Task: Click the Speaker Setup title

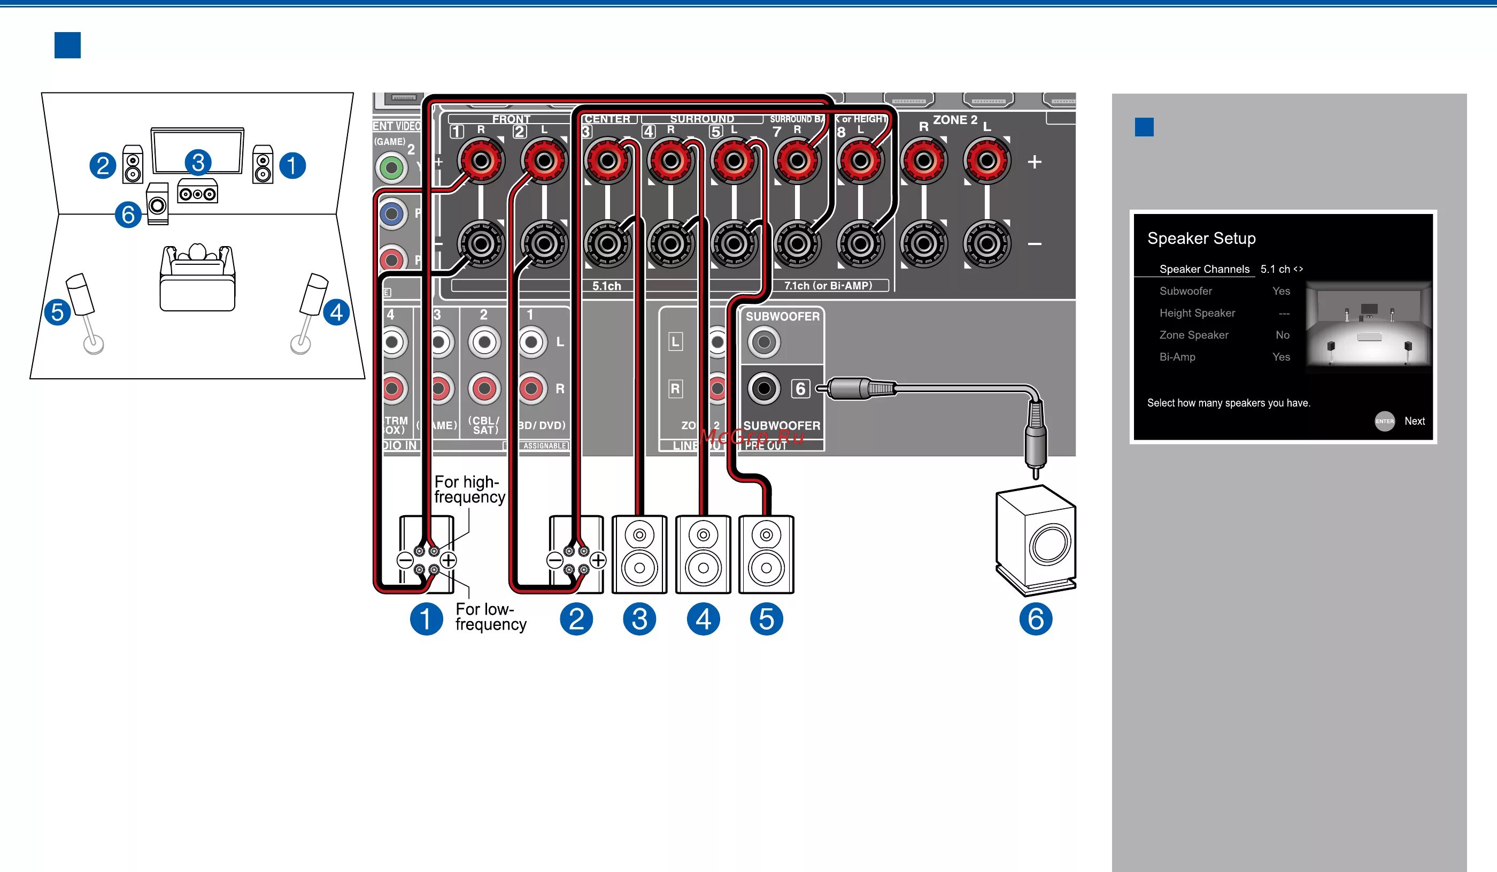Action: pos(1201,239)
